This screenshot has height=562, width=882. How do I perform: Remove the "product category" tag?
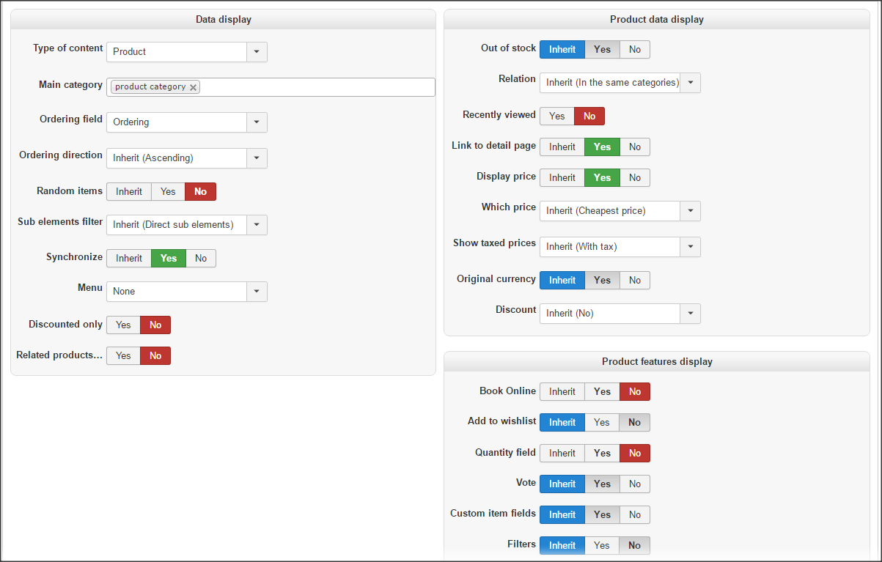(x=193, y=87)
